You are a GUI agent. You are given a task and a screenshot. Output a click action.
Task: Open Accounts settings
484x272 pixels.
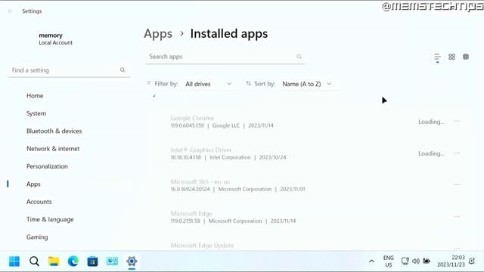pos(39,202)
